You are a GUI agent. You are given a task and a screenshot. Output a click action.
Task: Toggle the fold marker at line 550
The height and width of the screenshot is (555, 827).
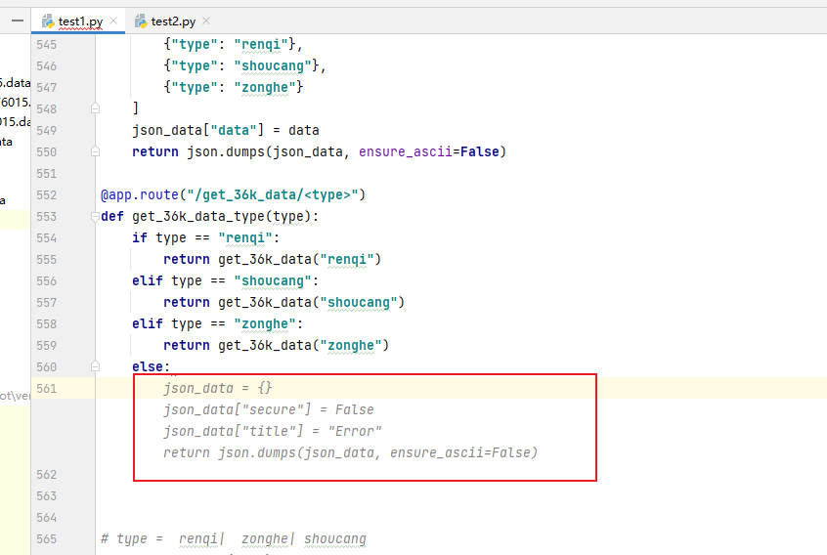[x=95, y=151]
